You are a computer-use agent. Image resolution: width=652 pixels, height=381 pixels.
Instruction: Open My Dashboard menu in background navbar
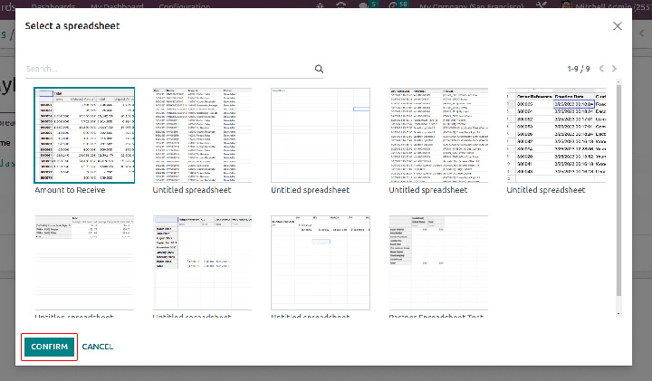coord(117,5)
